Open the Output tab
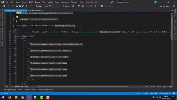177x100 pixels. 34,89
